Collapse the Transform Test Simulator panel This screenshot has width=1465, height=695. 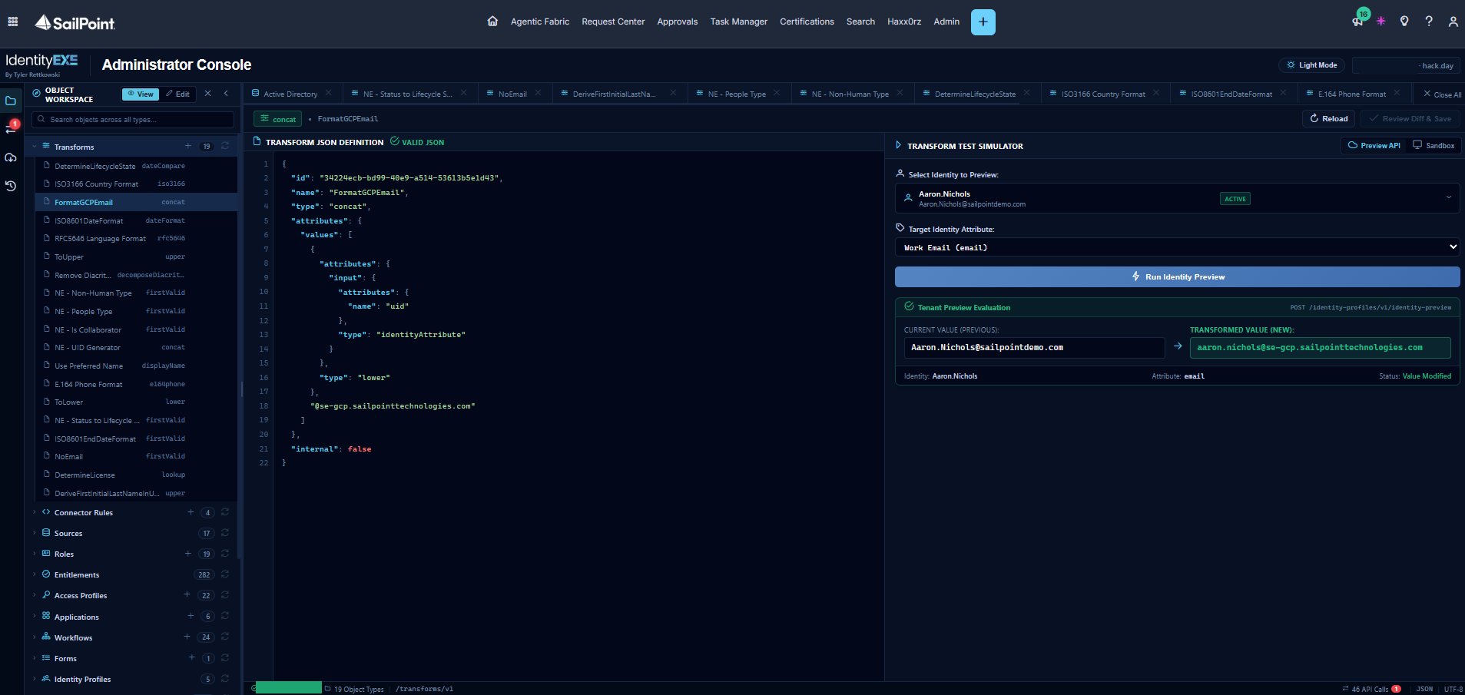[x=898, y=145]
